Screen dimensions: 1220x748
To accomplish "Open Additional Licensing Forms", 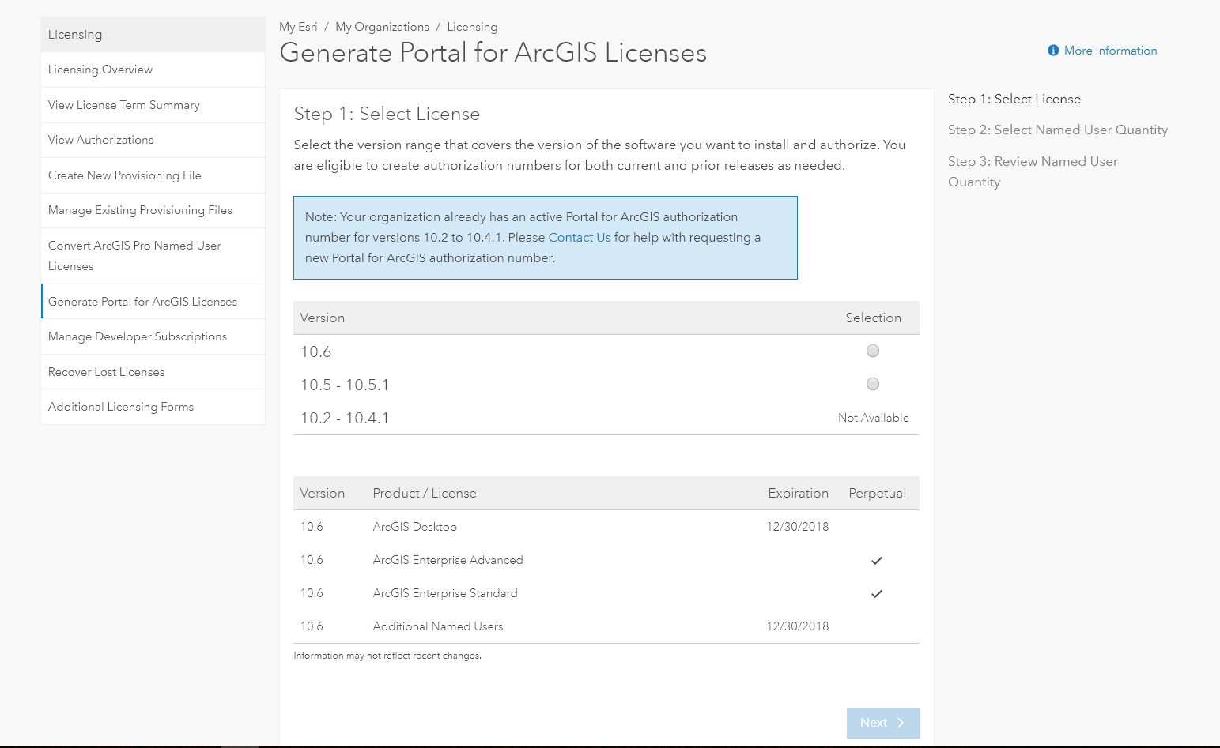I will pyautogui.click(x=121, y=407).
